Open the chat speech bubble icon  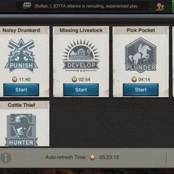pyautogui.click(x=27, y=6)
